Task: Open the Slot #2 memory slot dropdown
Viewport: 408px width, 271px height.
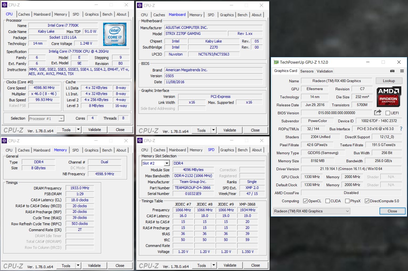Action: click(167, 163)
